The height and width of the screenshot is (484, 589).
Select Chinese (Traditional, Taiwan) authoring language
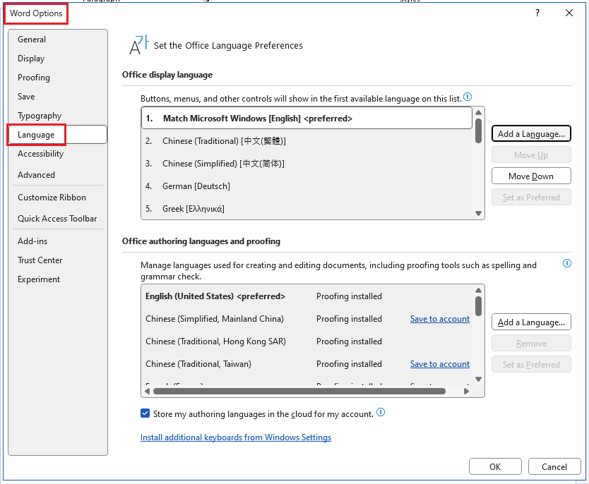click(x=308, y=364)
